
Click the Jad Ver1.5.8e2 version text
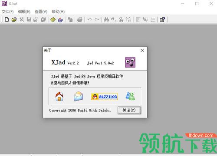click(101, 63)
